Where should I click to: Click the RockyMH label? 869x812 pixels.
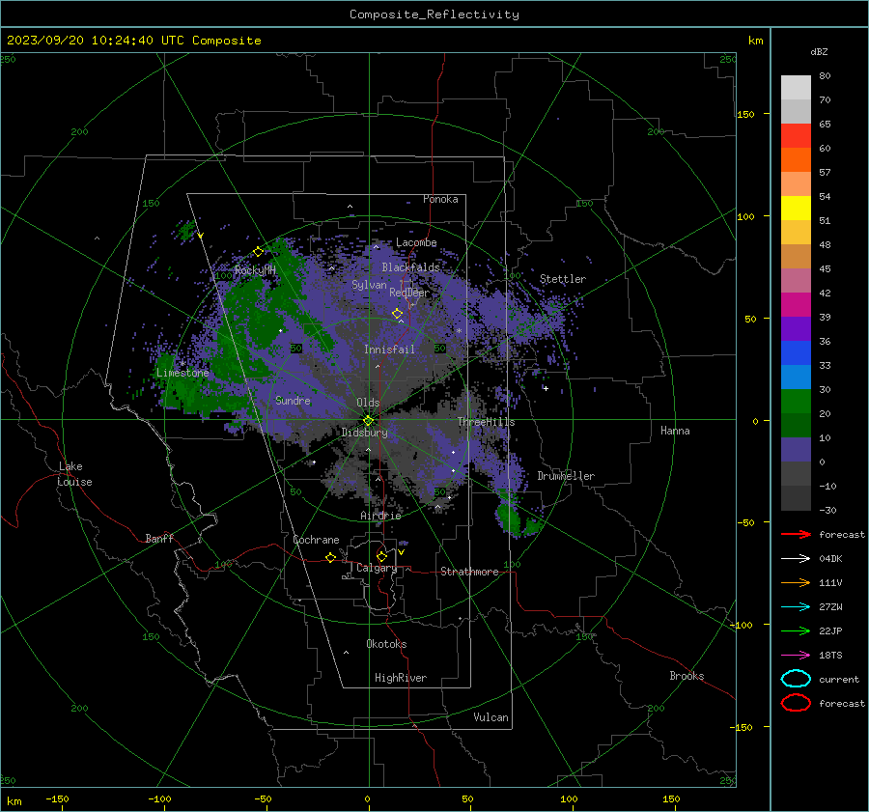[x=255, y=270]
